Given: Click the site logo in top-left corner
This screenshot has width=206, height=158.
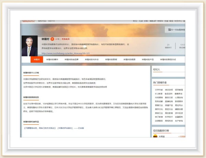Looking at the screenshot, I should point(29,21).
